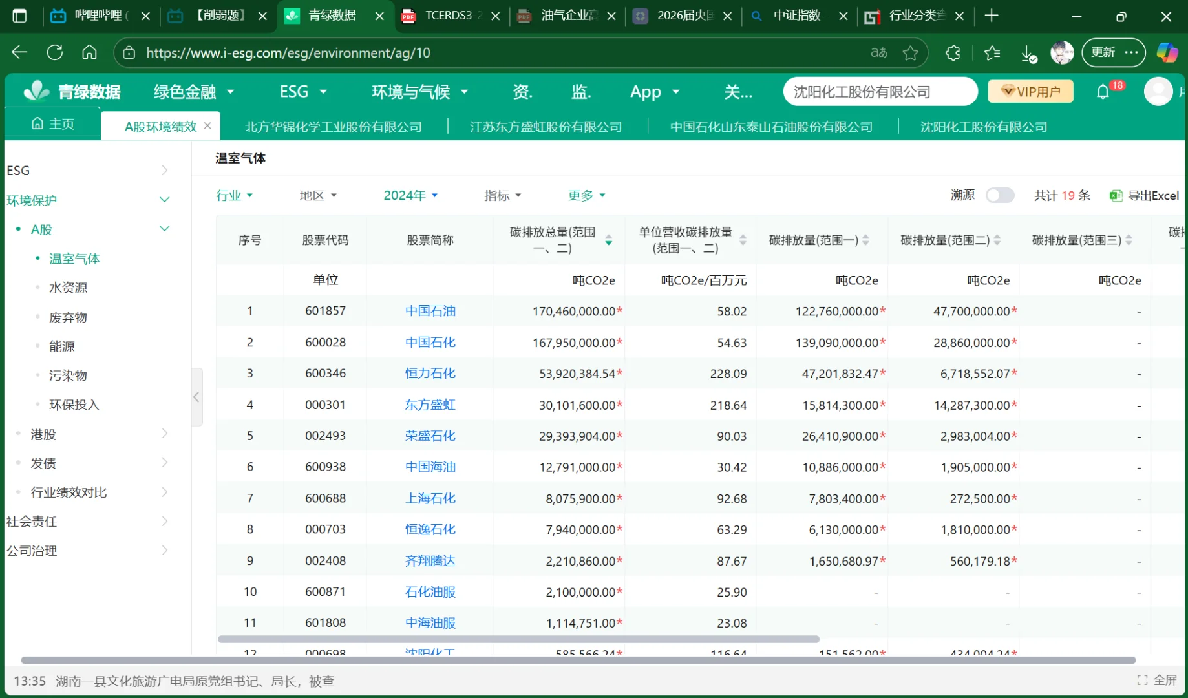Screen dimensions: 1188x698
Task: Select 水资源 in the sidebar
Action: pos(68,288)
